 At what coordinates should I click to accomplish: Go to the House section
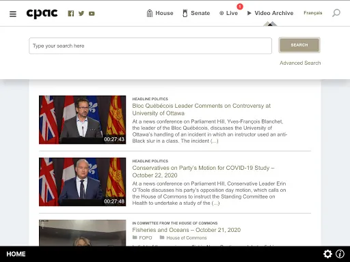point(160,13)
